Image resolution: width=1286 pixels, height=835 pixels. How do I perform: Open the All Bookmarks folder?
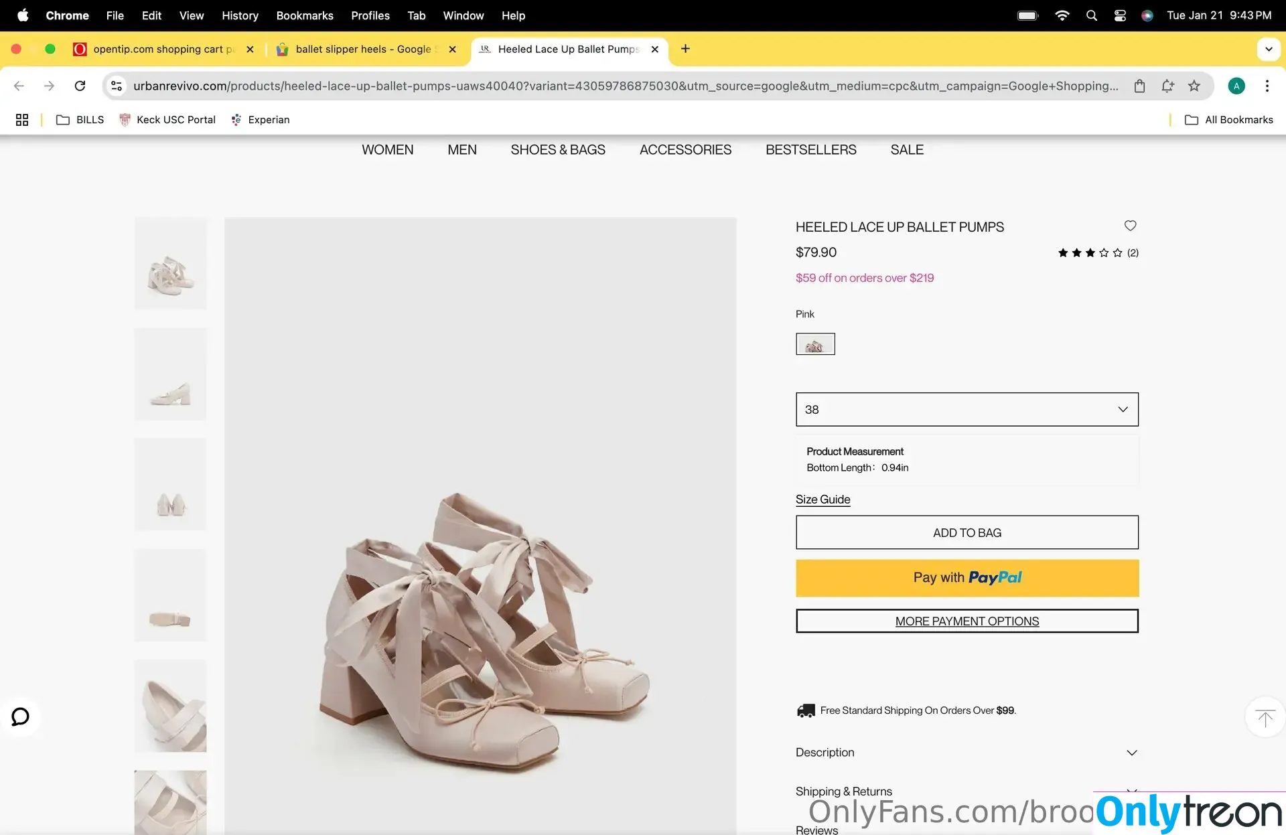[1229, 120]
